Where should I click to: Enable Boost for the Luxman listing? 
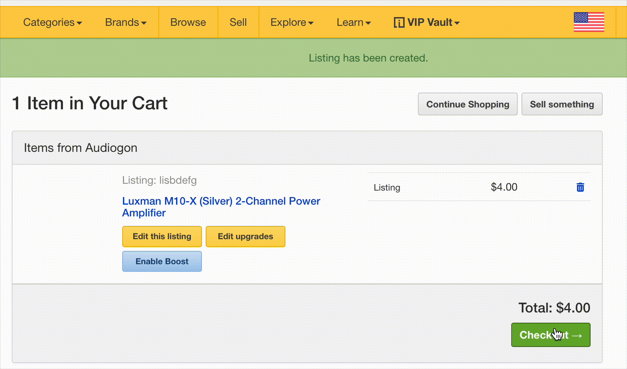tap(162, 262)
